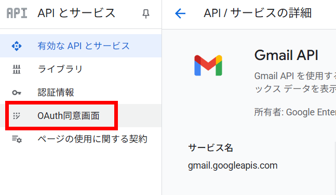This screenshot has height=195, width=336.
Task: Pin the API とサービス sidebar
Action: coord(146,14)
